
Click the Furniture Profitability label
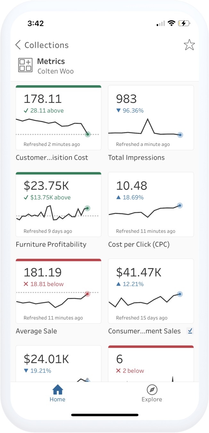tap(51, 244)
